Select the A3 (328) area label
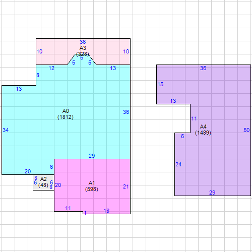 coord(83,51)
